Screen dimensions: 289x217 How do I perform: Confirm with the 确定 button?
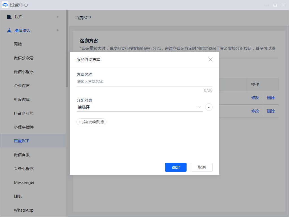point(176,167)
